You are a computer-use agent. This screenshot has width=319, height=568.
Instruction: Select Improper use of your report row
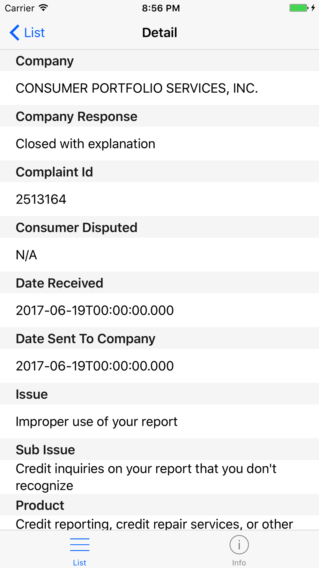point(159,422)
